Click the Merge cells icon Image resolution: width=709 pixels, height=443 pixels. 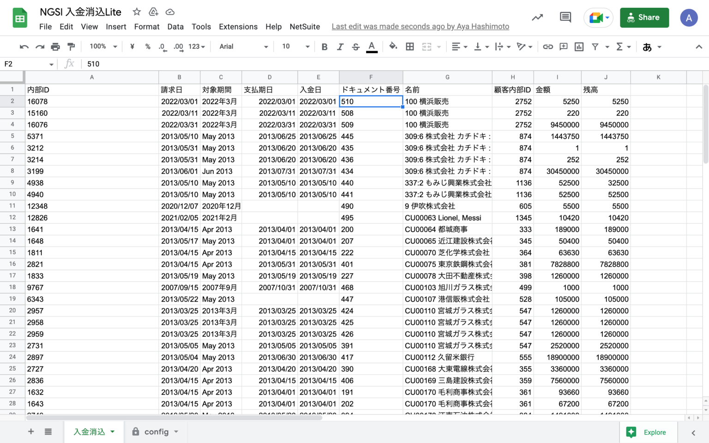(x=427, y=46)
